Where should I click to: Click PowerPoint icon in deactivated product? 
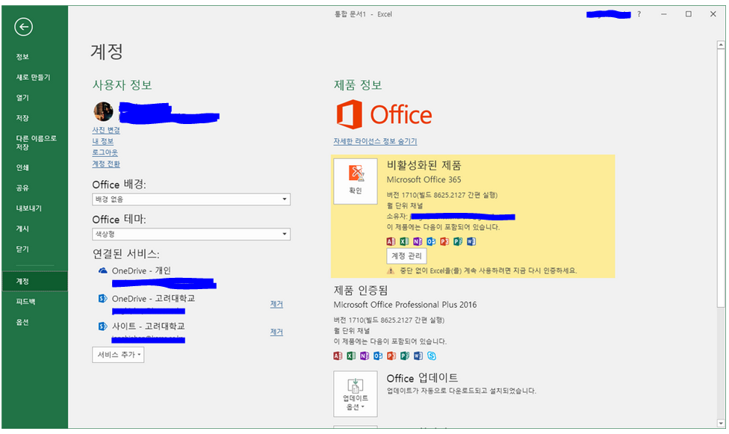pyautogui.click(x=444, y=241)
